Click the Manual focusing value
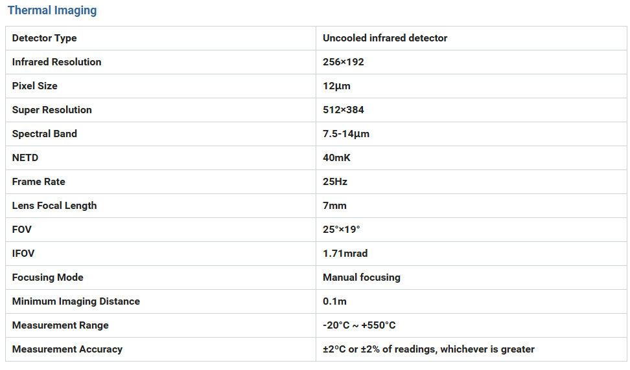 click(362, 277)
